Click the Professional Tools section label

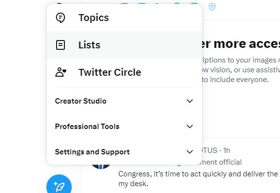click(x=87, y=127)
